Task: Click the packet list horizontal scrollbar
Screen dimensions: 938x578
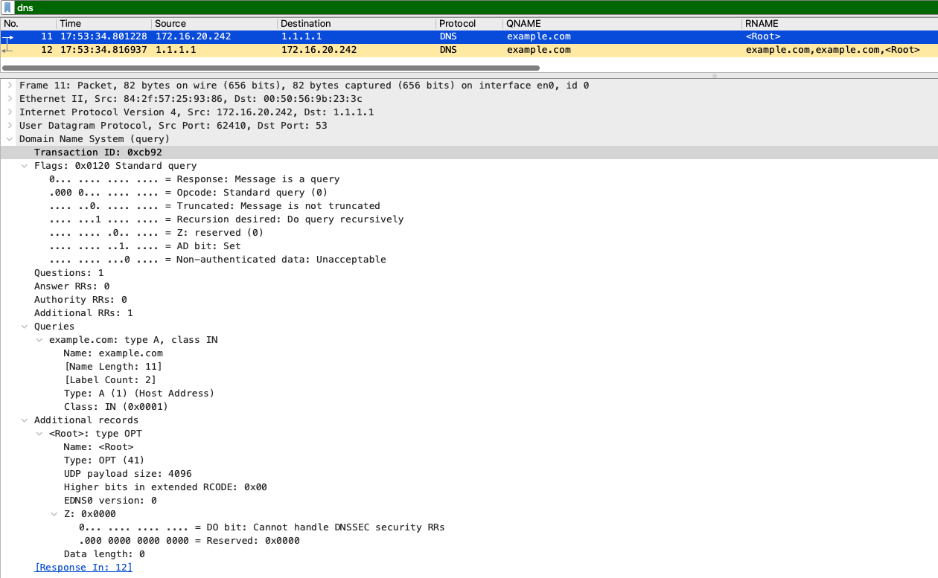Action: click(x=271, y=68)
